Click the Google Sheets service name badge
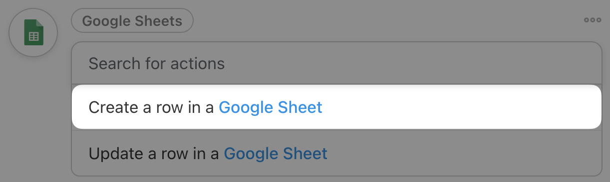610x182 pixels. click(x=132, y=21)
